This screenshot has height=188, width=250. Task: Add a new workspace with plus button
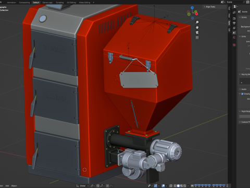click(x=93, y=2)
